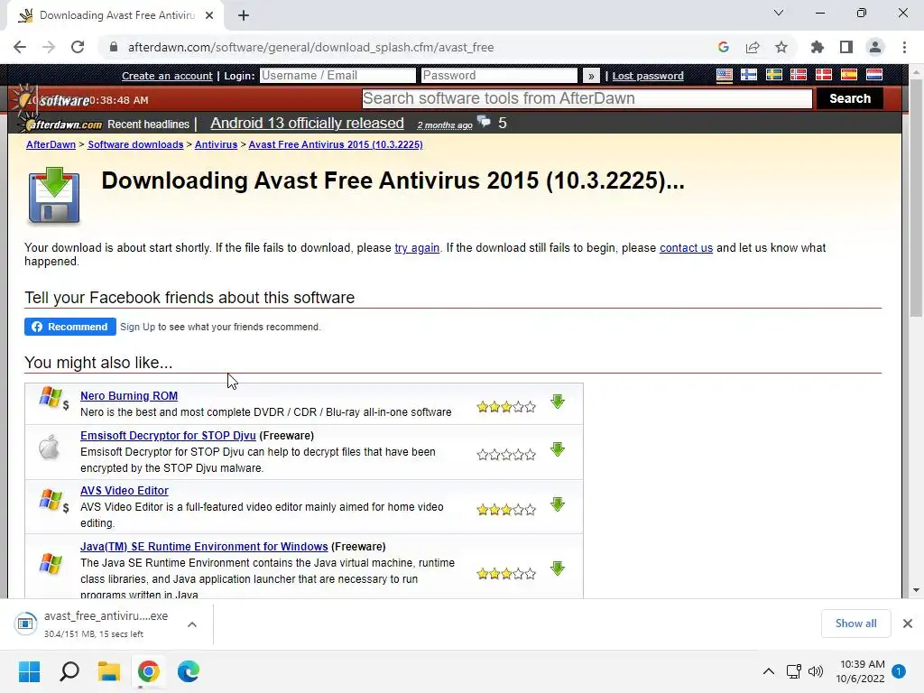Screen dimensions: 924x693
Task: Click the share page icon
Action: 753,47
